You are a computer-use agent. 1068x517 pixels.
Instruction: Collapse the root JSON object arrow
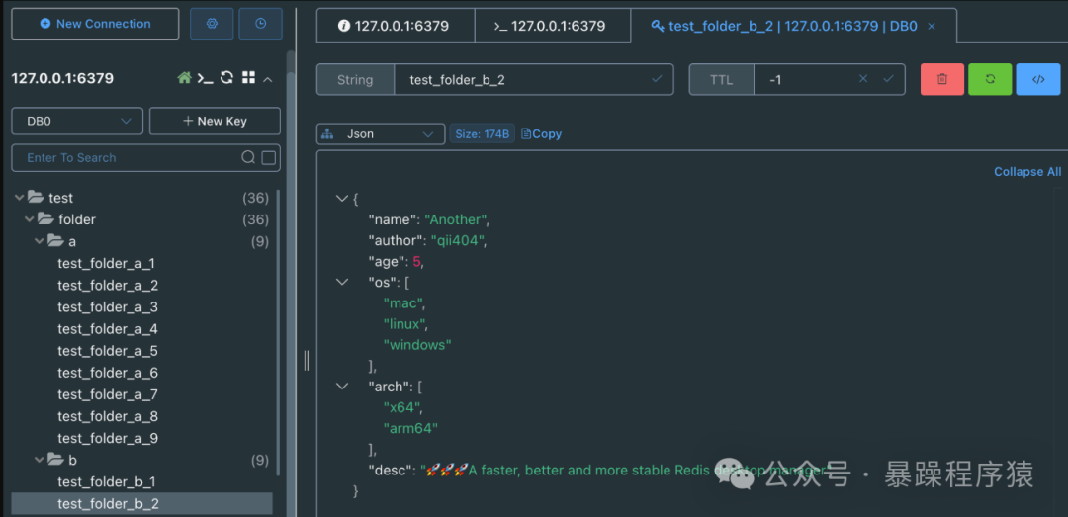(x=342, y=199)
